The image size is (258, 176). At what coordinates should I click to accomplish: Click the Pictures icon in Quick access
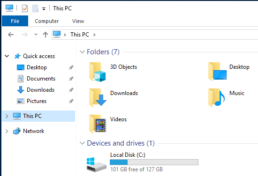click(x=21, y=101)
